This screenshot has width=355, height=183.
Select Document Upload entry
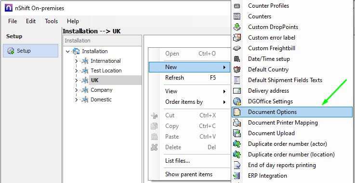(292, 133)
